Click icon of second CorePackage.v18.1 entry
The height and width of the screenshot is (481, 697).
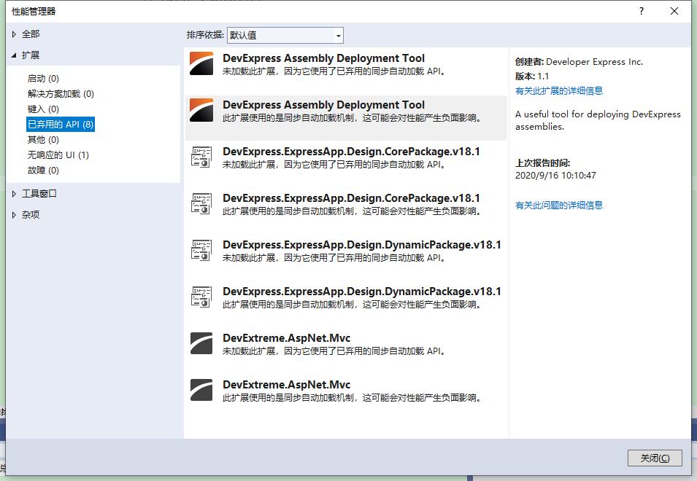tap(201, 203)
